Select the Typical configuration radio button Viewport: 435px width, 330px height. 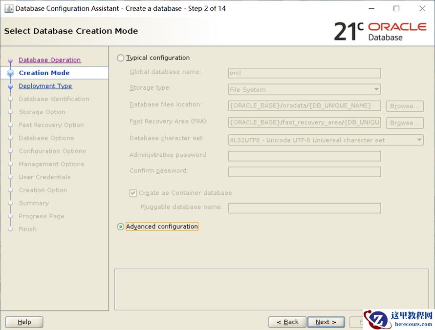point(120,58)
